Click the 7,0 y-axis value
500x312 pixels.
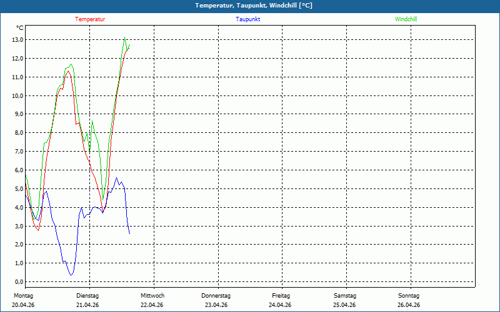pos(19,151)
